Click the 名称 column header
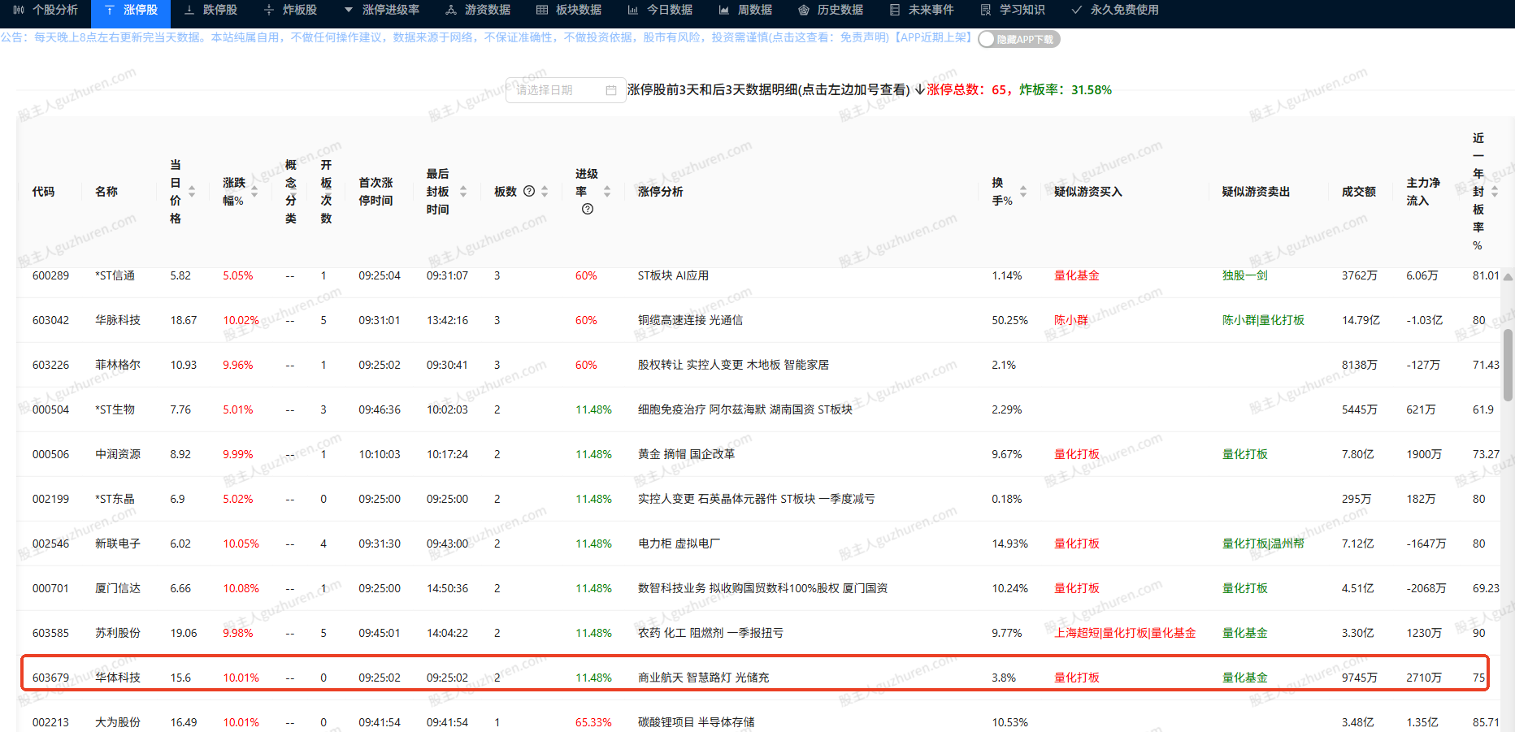Screen dimensions: 1515x732 pyautogui.click(x=106, y=192)
